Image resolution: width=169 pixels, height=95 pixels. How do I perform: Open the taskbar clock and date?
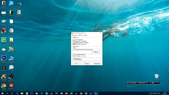point(165,93)
